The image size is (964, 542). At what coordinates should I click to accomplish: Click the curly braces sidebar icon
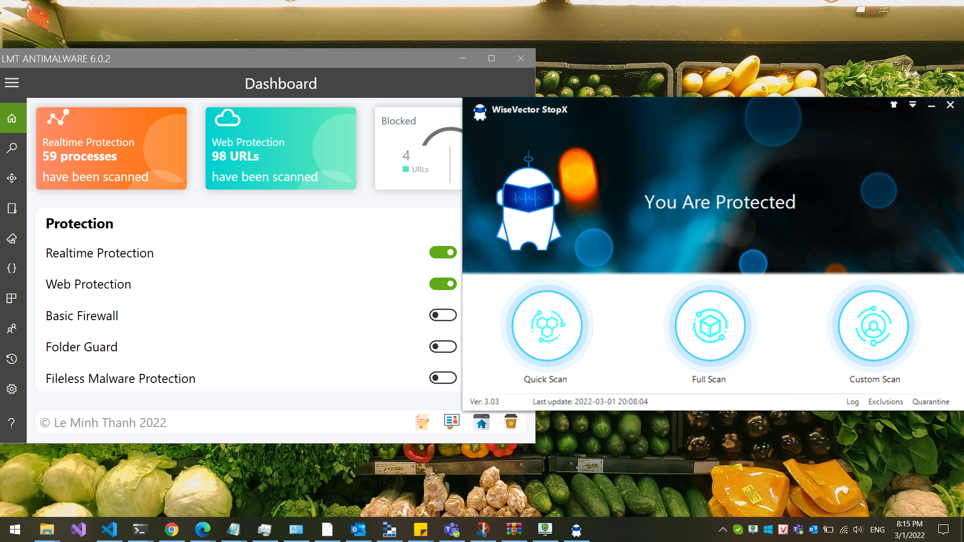(x=12, y=268)
